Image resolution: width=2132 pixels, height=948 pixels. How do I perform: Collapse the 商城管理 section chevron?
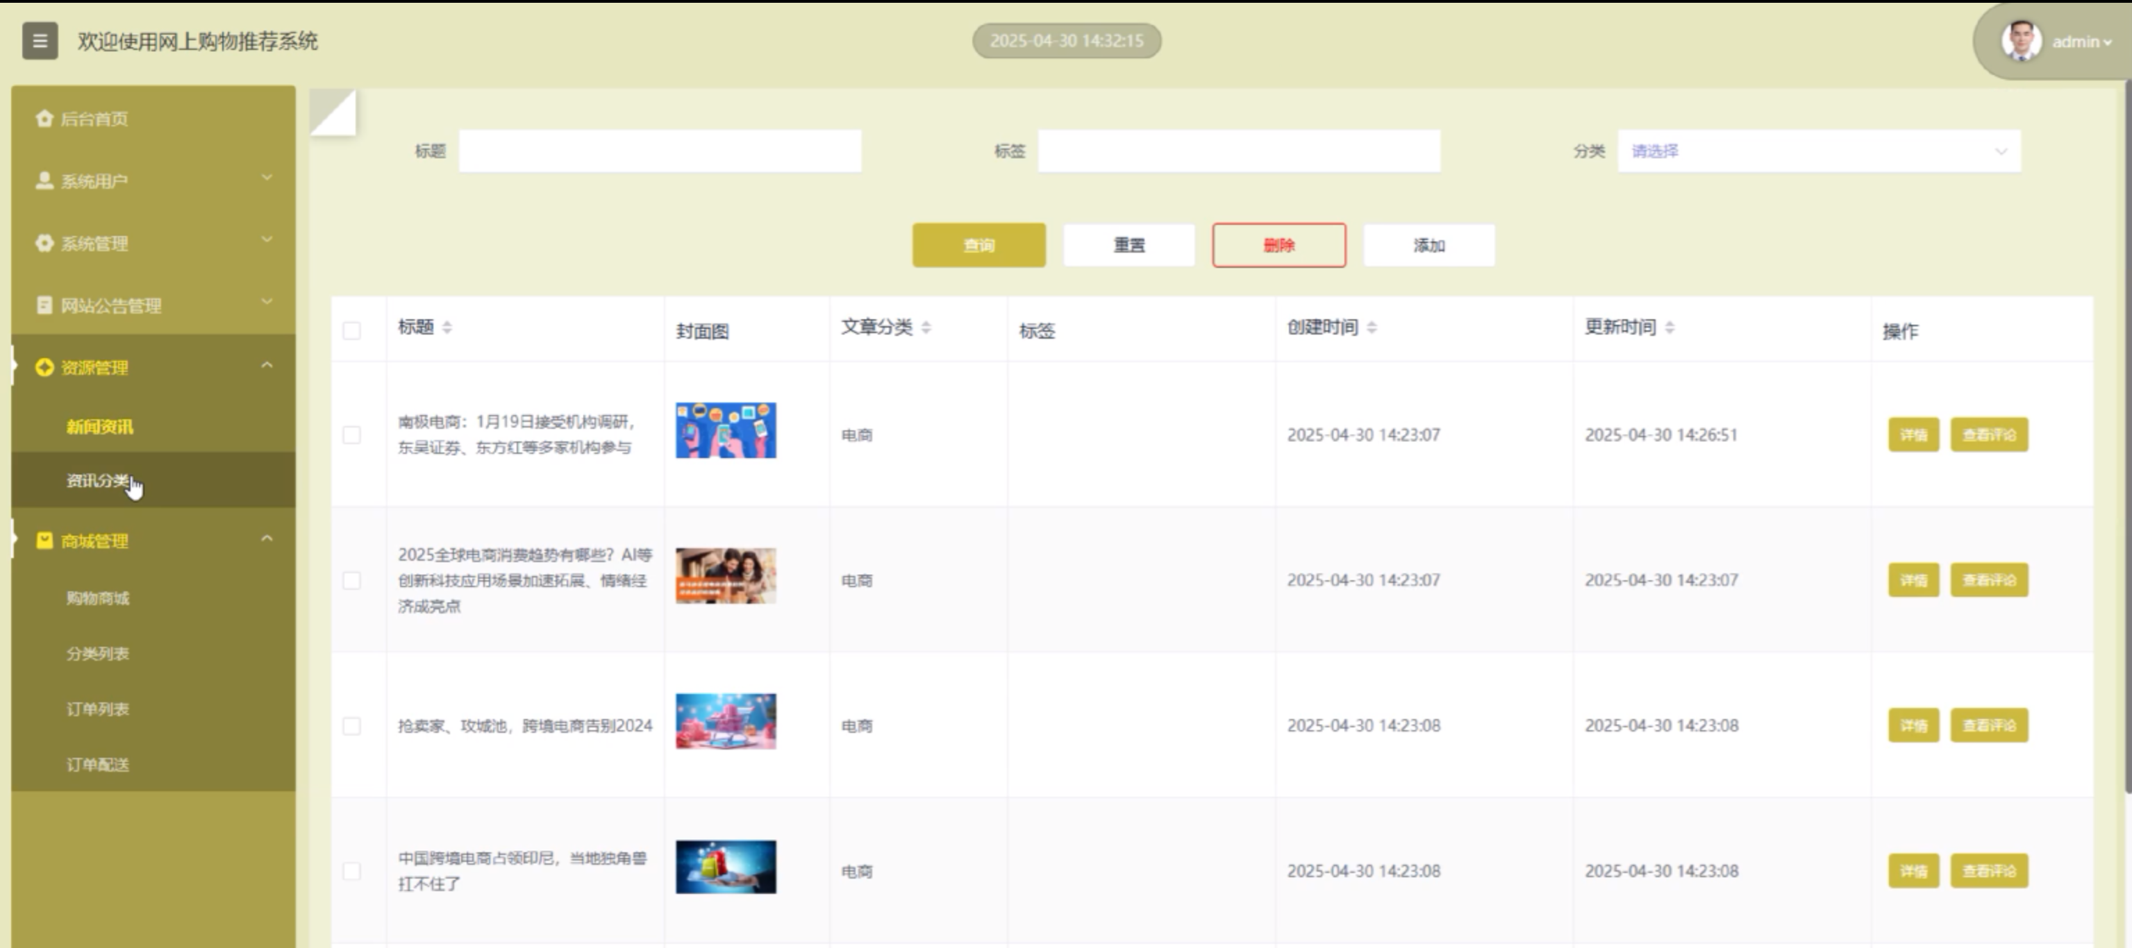[267, 539]
